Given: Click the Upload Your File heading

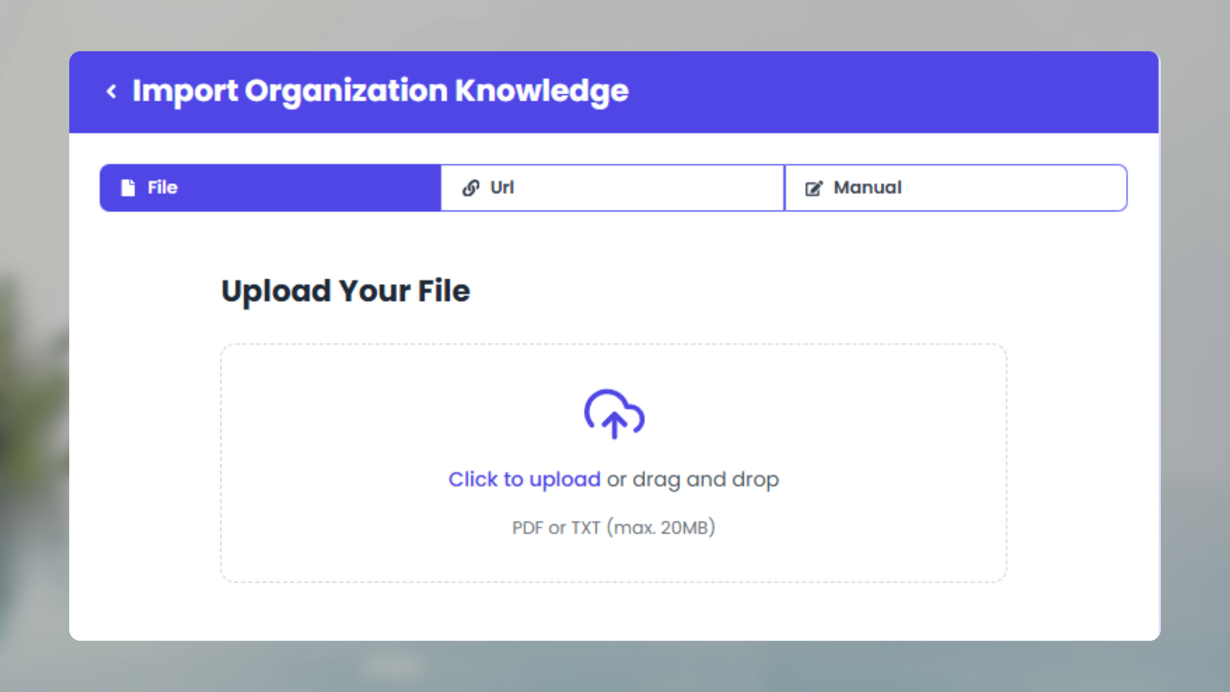Looking at the screenshot, I should click(x=345, y=291).
